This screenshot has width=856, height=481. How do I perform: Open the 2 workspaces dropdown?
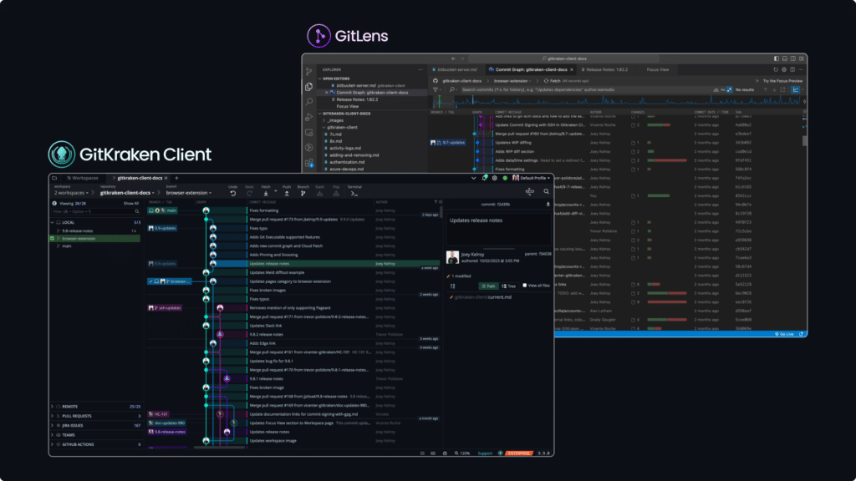pos(72,193)
